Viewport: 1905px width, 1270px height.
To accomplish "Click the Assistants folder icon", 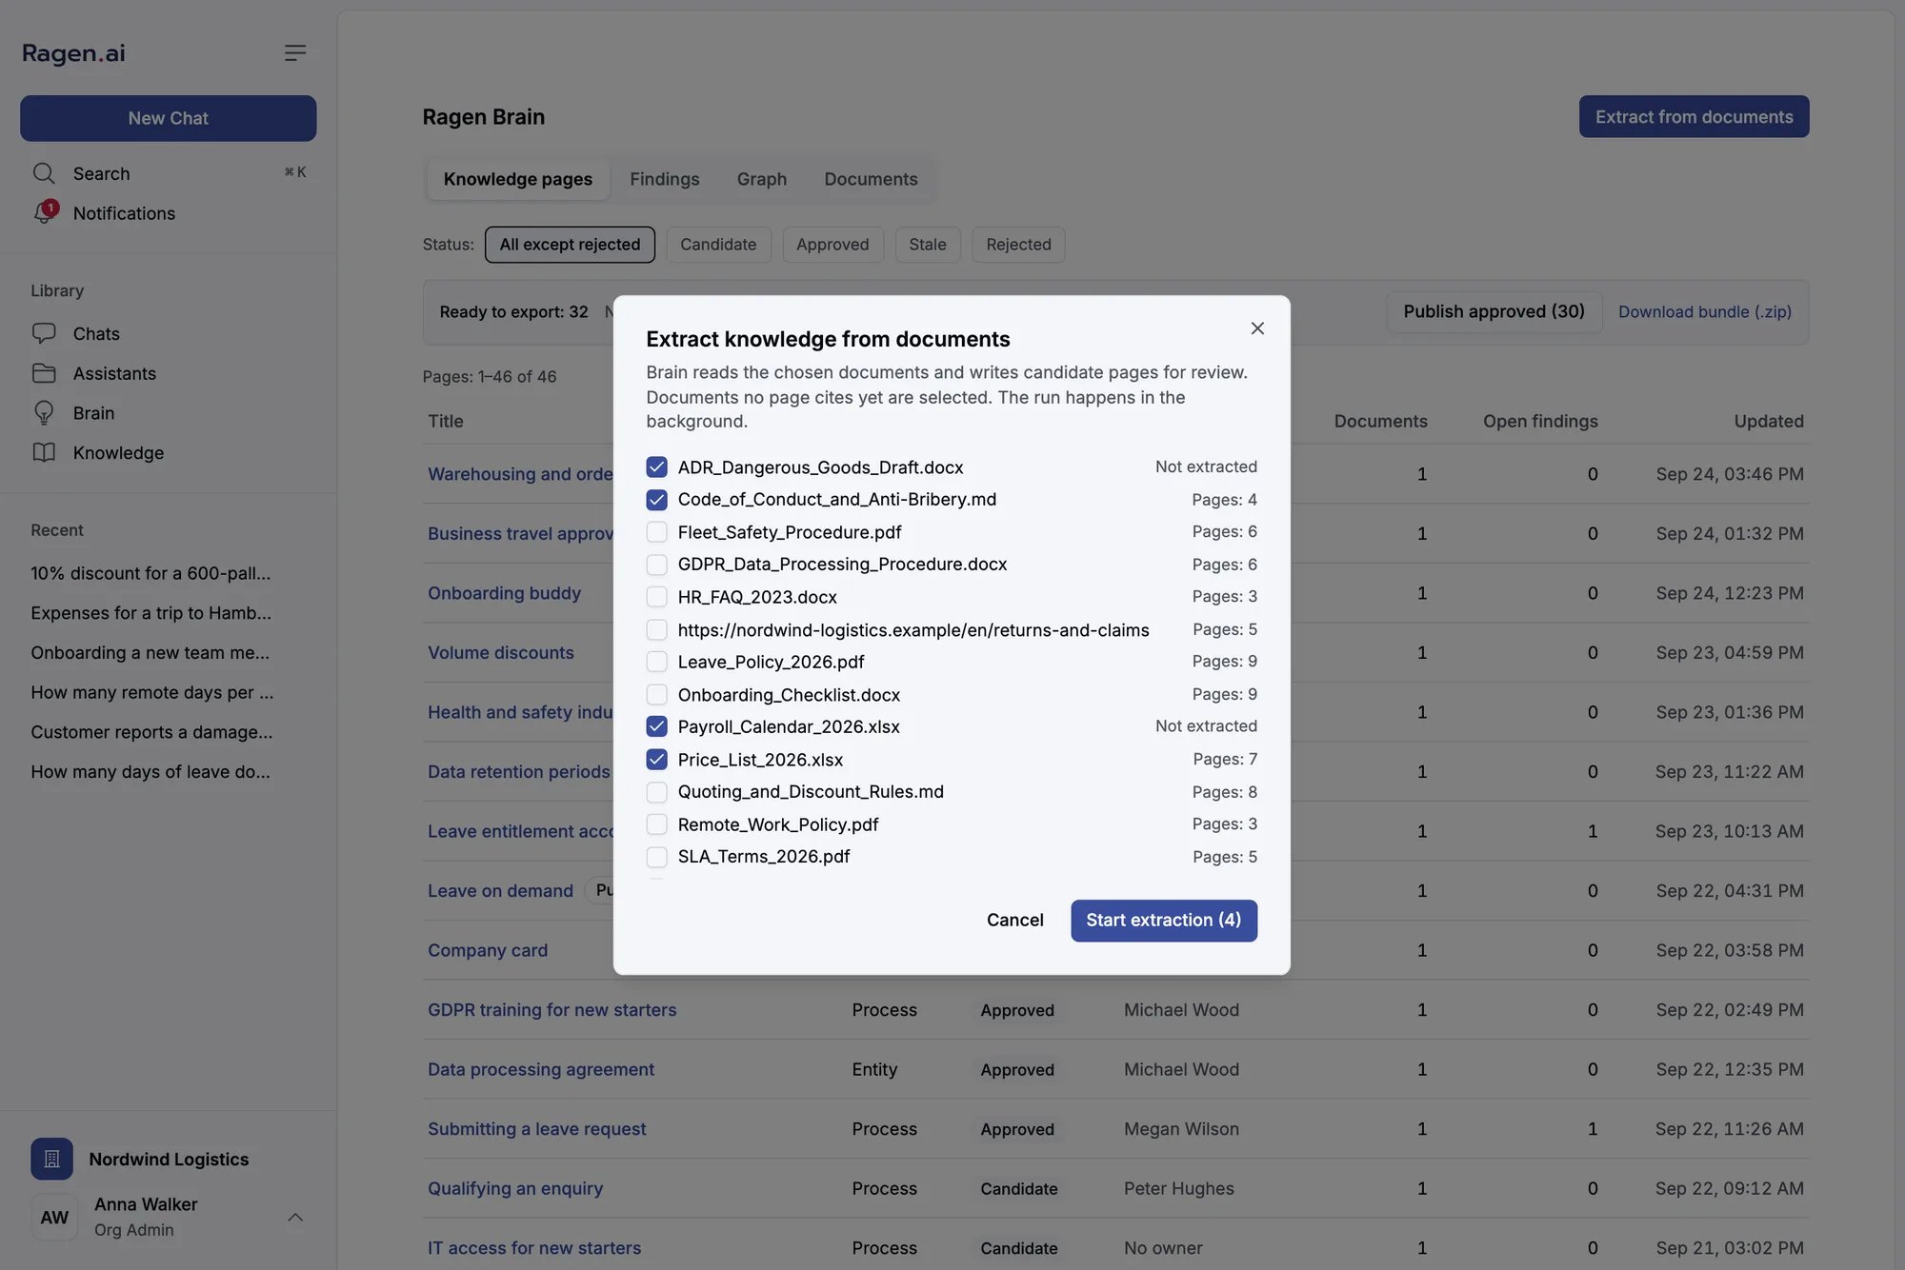I will click(x=44, y=373).
